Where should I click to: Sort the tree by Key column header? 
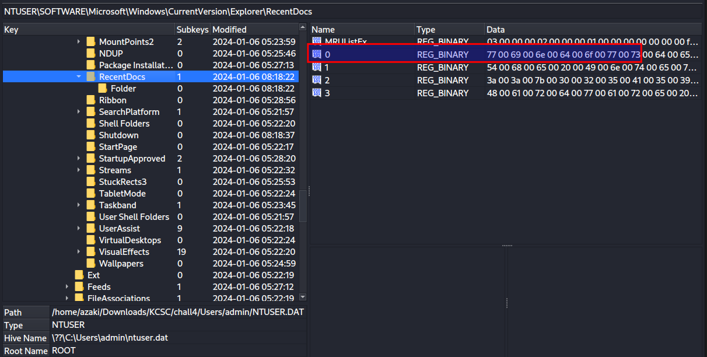pos(89,29)
